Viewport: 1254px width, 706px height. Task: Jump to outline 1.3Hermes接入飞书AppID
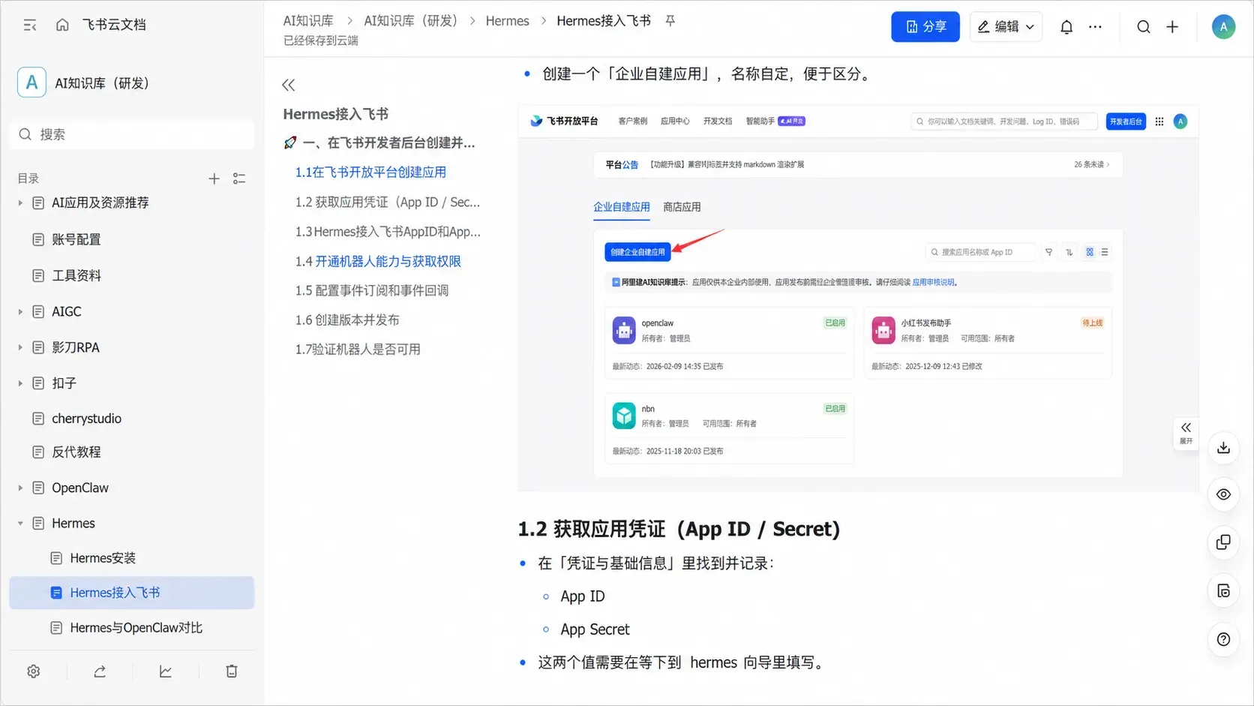click(388, 231)
